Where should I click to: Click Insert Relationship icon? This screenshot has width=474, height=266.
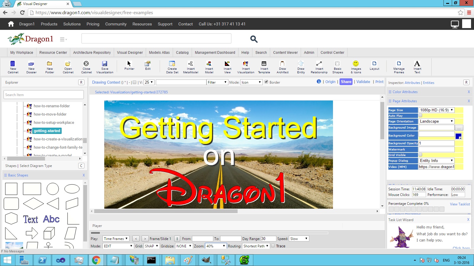319,67
